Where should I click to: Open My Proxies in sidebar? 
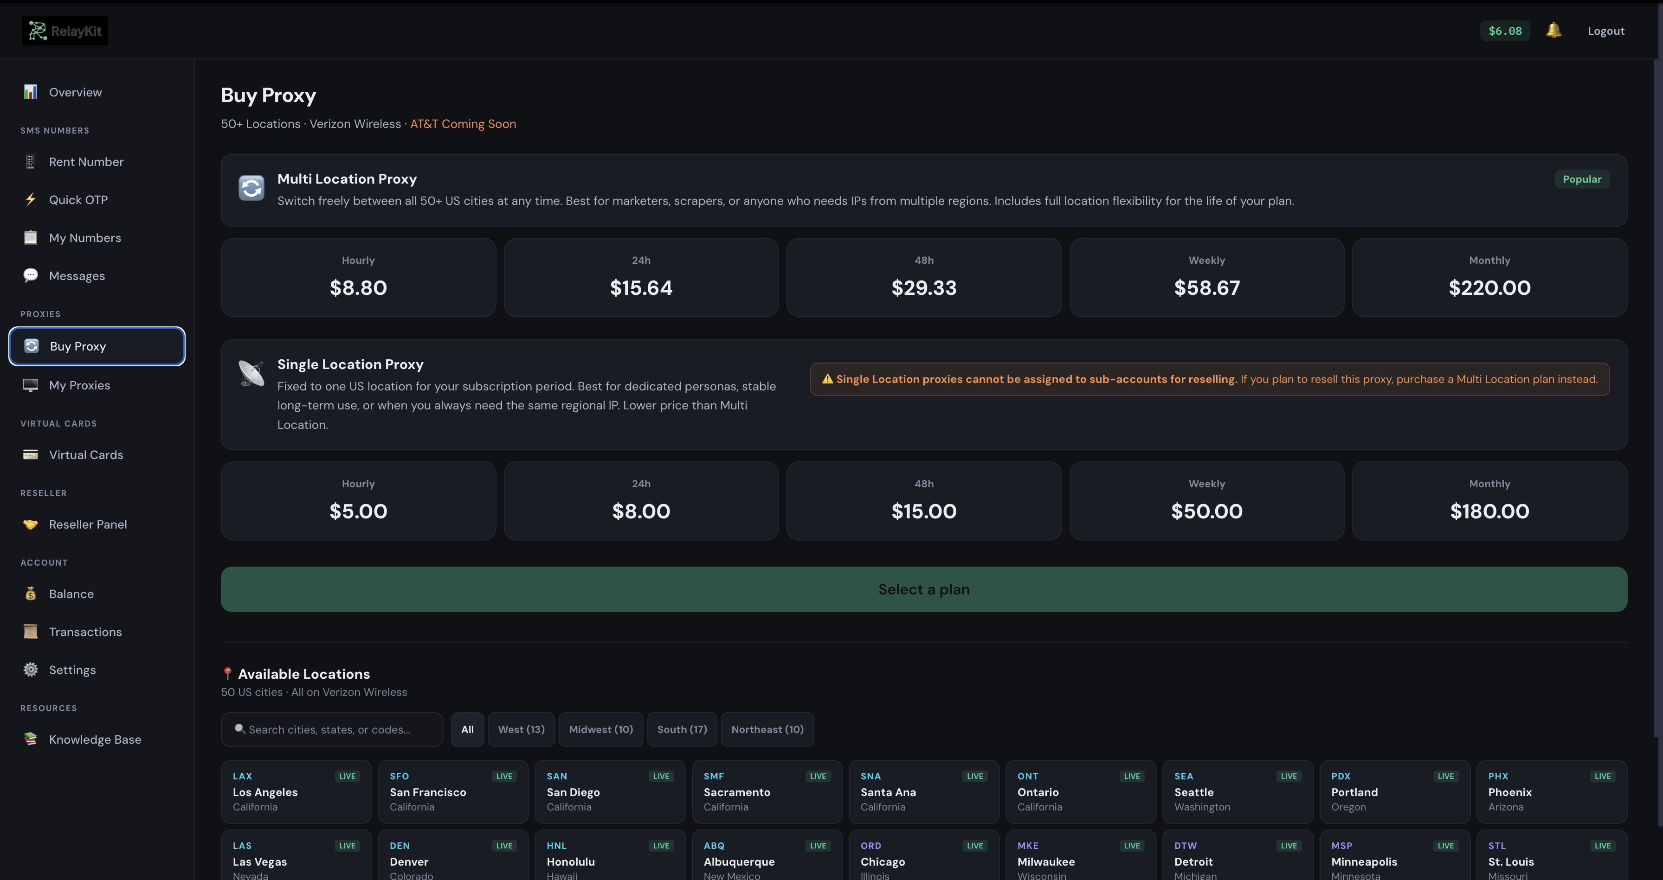tap(79, 385)
